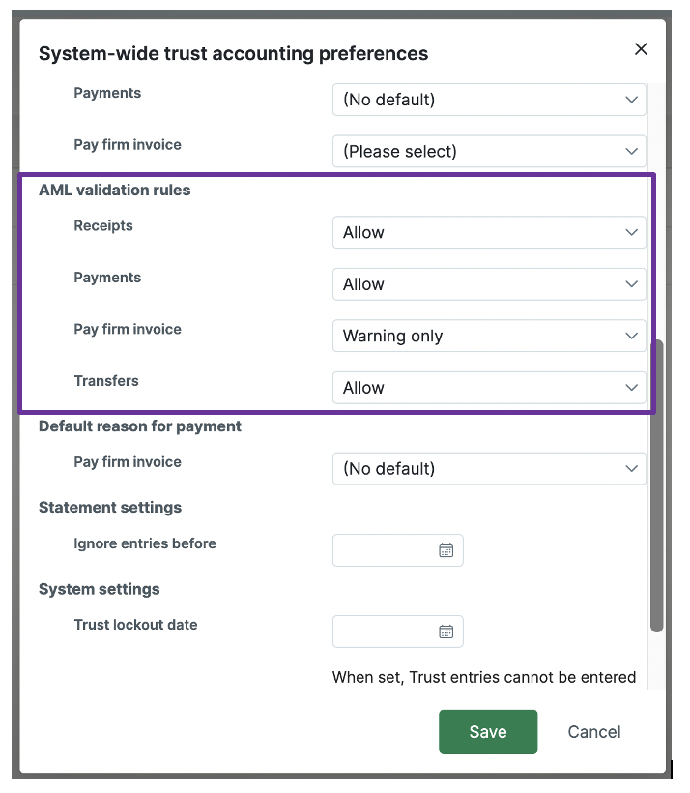
Task: Open the calendar picker for Trust lockout date
Action: (x=446, y=631)
